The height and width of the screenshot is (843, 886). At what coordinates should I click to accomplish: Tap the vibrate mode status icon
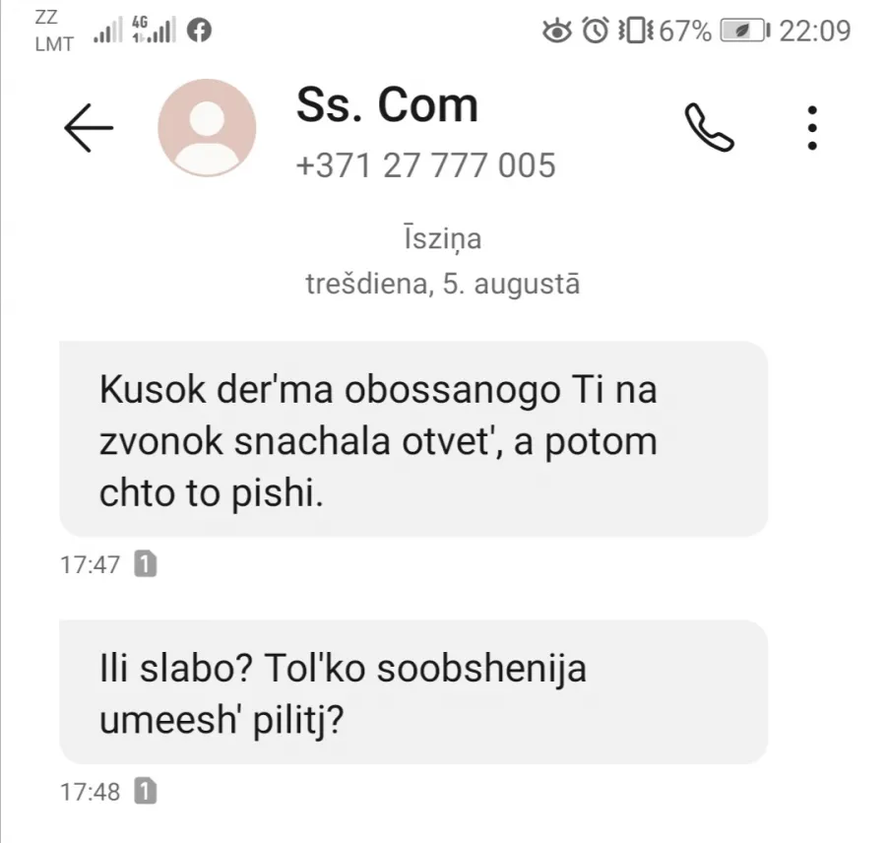(x=636, y=31)
